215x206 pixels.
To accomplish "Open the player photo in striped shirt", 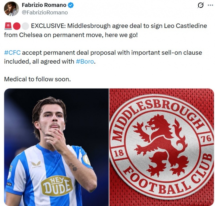I will [x=56, y=147].
